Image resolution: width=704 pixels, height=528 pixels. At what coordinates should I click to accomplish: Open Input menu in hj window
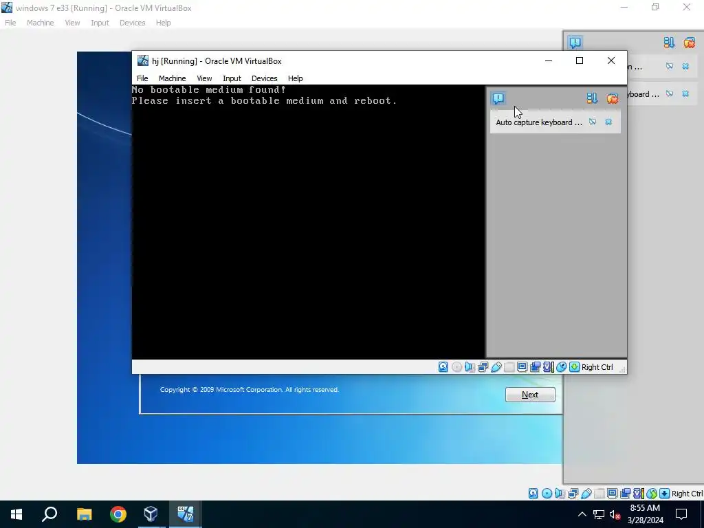232,78
